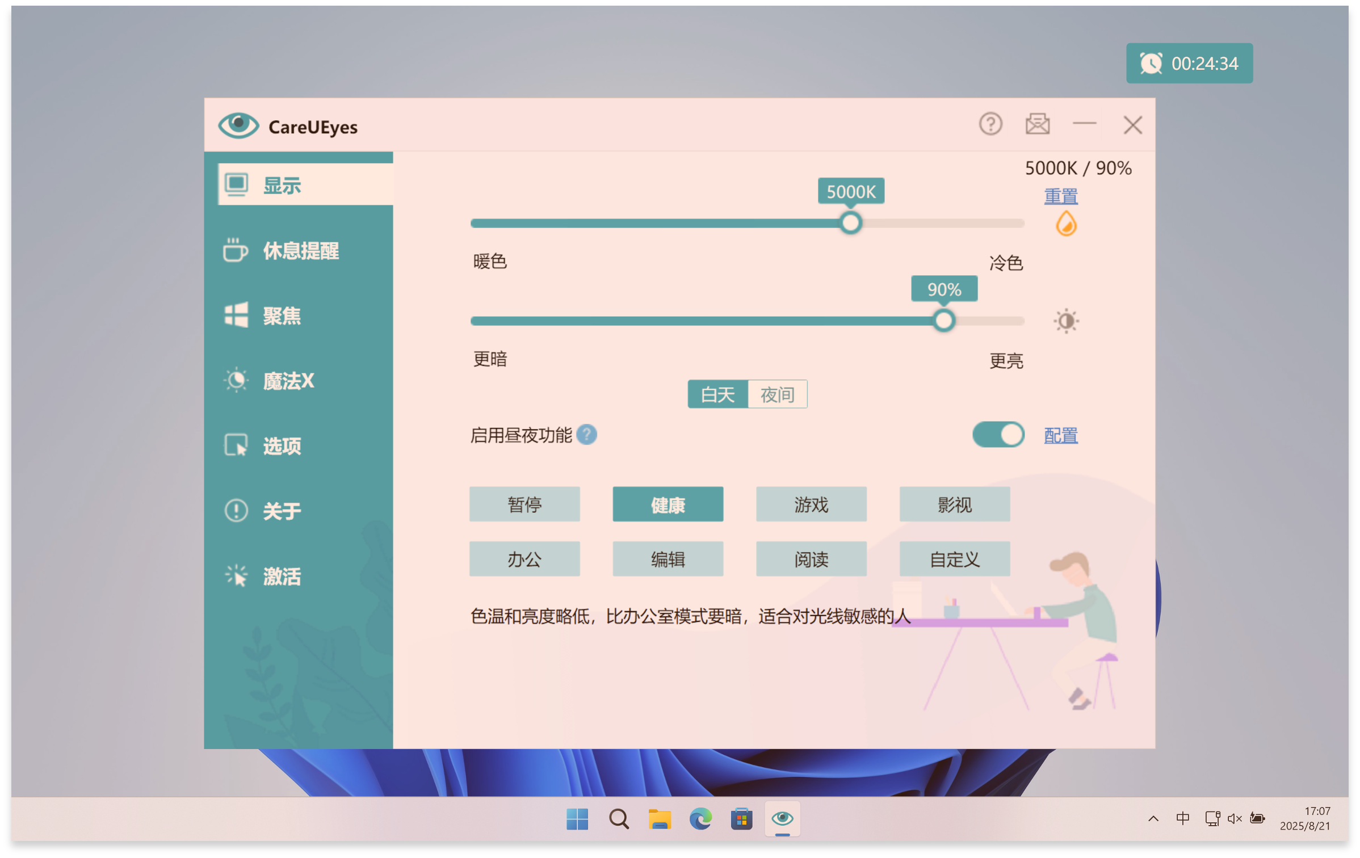Viewport: 1360px width, 858px height.
Task: Click the muted volume tray icon
Action: pyautogui.click(x=1235, y=818)
